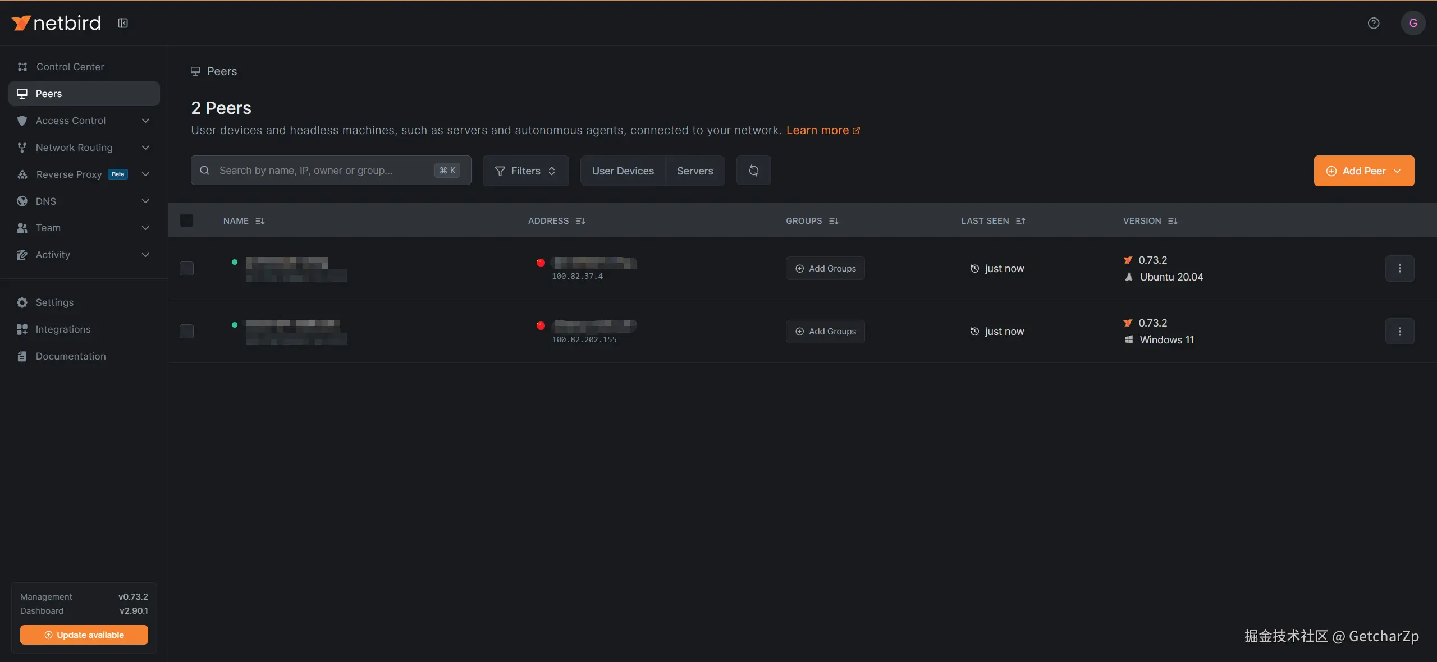Click netbird version icon on Ubuntu row
Screen dimensions: 1437x662
coord(1128,260)
